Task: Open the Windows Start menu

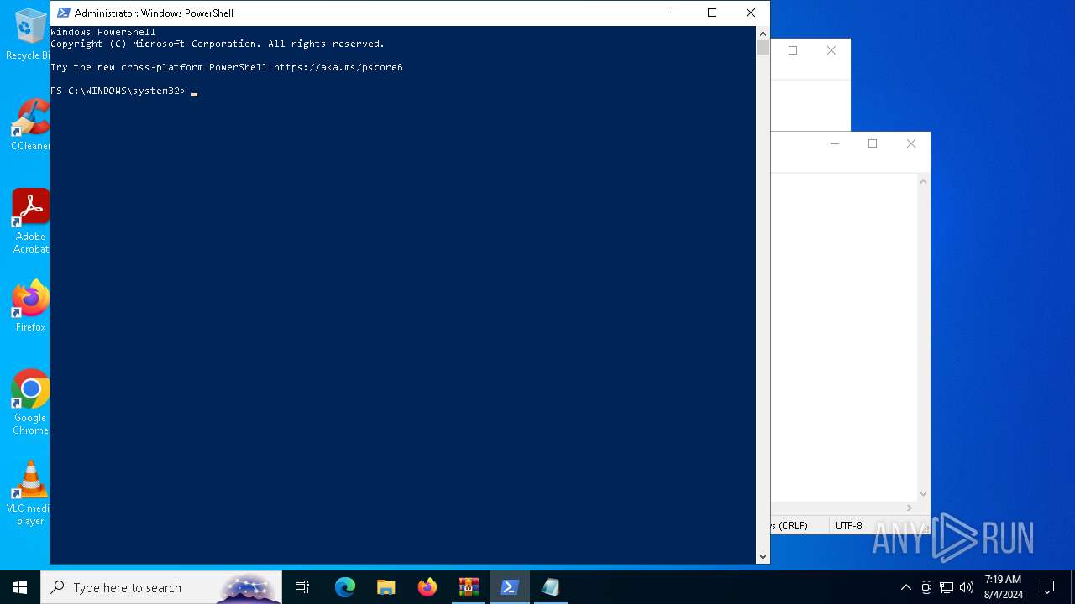Action: click(x=20, y=587)
